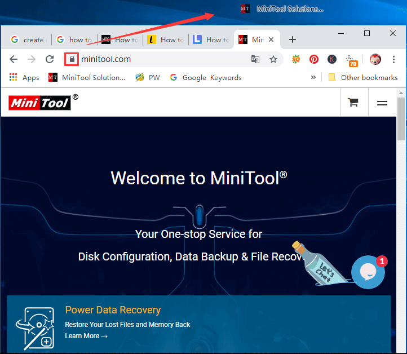Click the 'Welcome to MiniTool' heading
The height and width of the screenshot is (354, 407).
199,178
